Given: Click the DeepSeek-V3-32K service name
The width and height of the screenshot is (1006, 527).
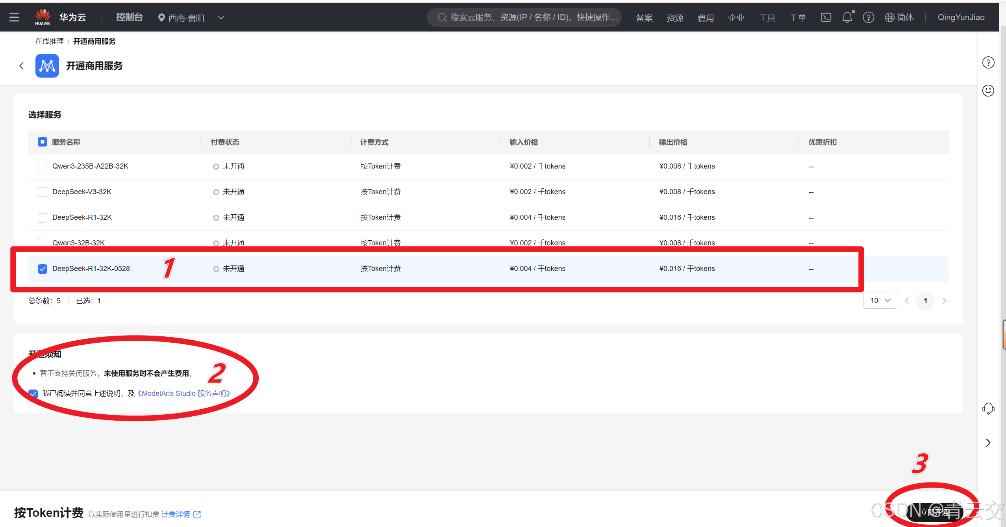Looking at the screenshot, I should [82, 192].
